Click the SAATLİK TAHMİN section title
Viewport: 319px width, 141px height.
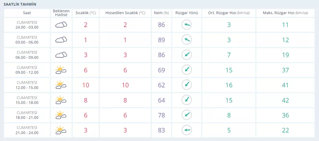click(x=20, y=4)
